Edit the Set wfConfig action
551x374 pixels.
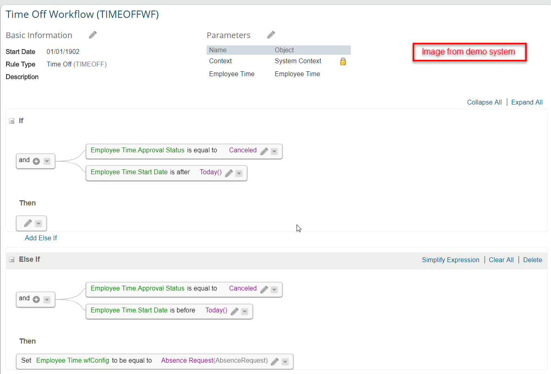point(275,361)
